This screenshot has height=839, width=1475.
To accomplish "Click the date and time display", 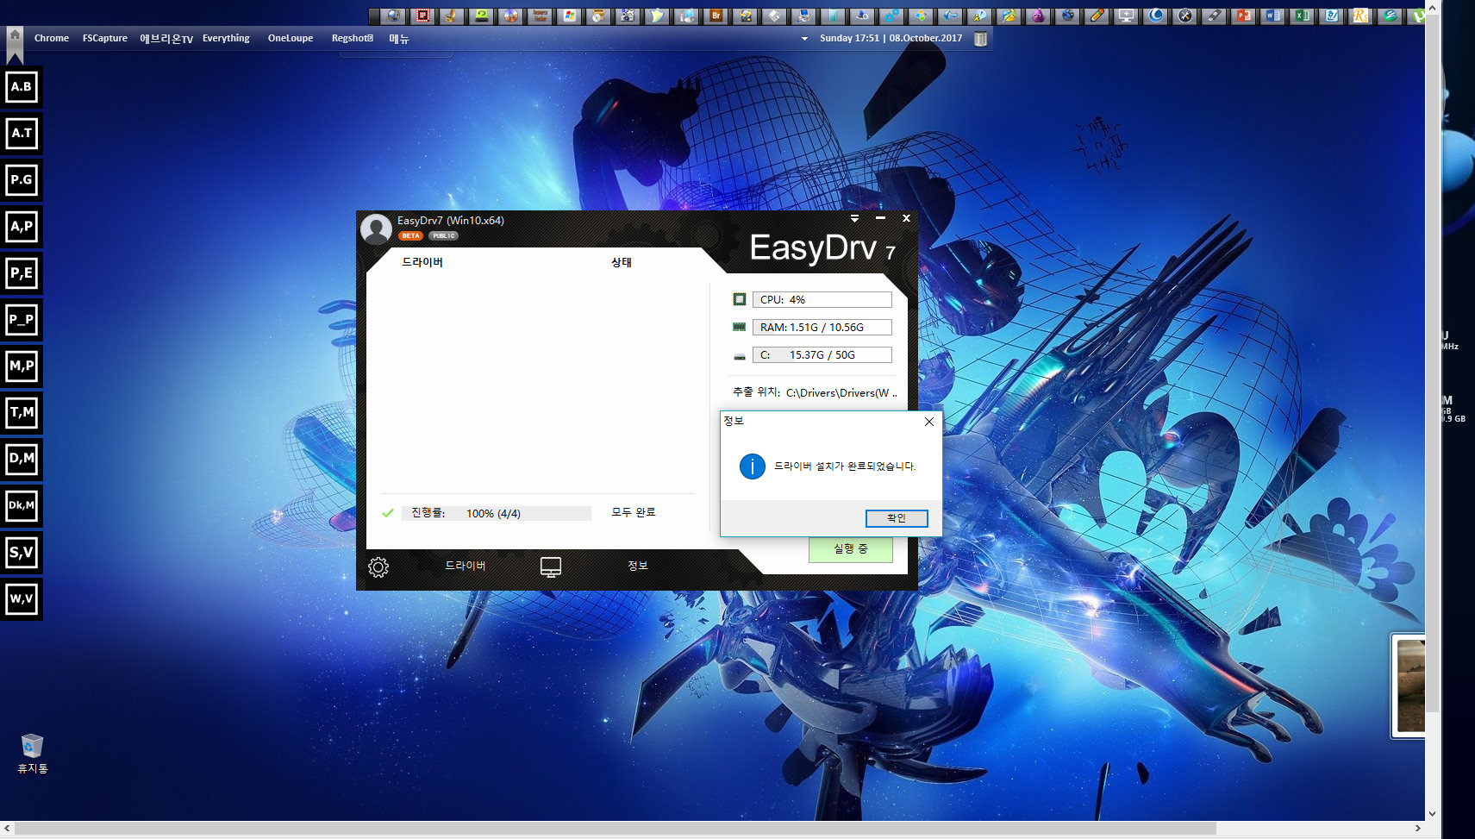I will (x=891, y=38).
